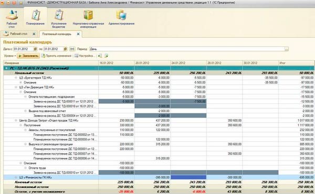Expand Списание under Бухгалтерия ТД НК
The width and height of the screenshot is (315, 194).
pyautogui.click(x=20, y=82)
